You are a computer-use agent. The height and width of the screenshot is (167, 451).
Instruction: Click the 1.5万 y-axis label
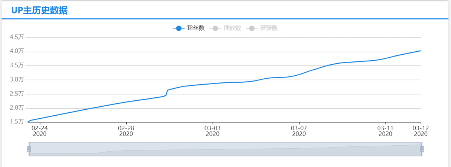click(x=17, y=122)
